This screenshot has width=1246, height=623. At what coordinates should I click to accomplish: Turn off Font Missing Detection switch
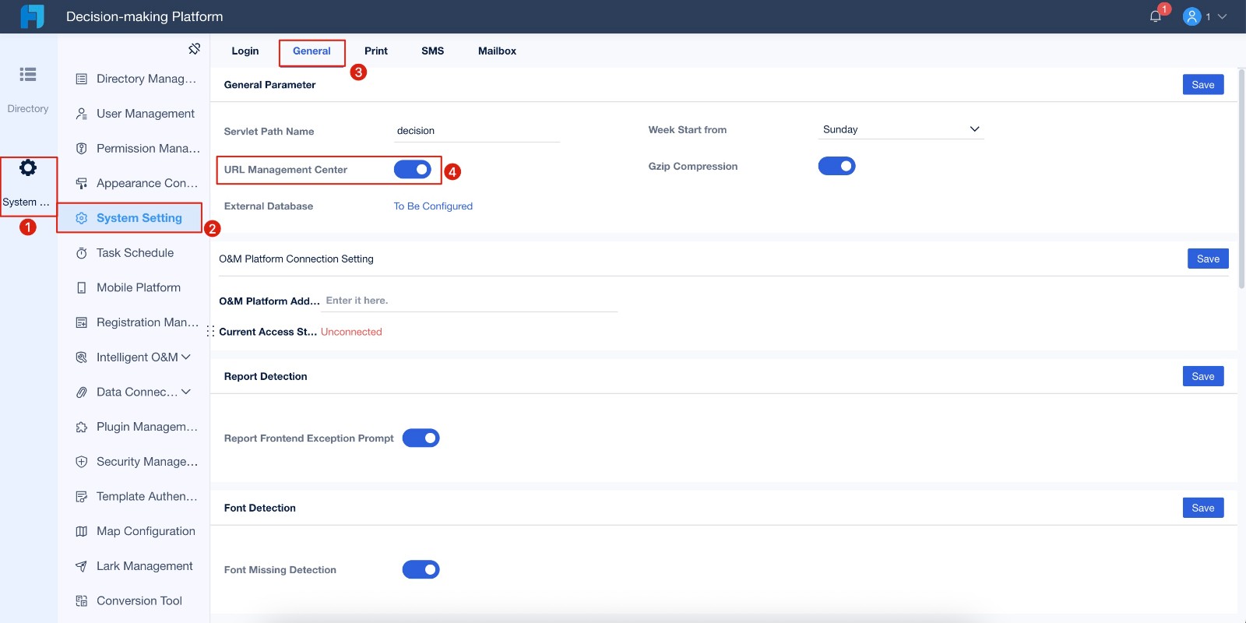(x=421, y=569)
